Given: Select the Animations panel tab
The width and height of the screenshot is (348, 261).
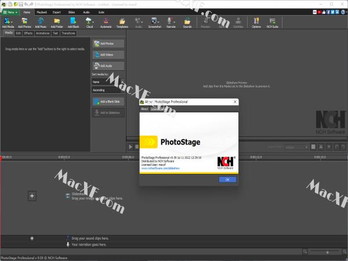Looking at the screenshot, I should 42,33.
